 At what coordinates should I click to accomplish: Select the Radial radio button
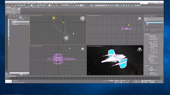pos(149,43)
